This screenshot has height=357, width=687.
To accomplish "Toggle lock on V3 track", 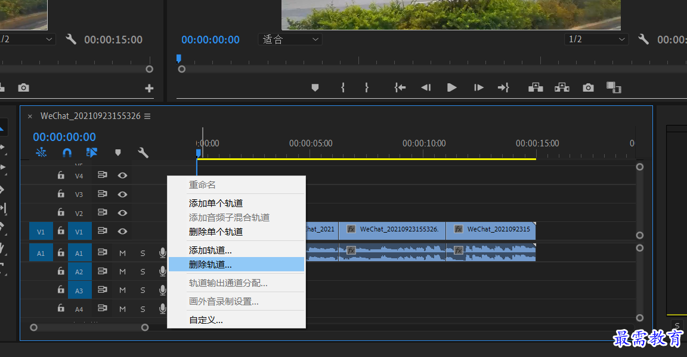I will click(x=61, y=193).
